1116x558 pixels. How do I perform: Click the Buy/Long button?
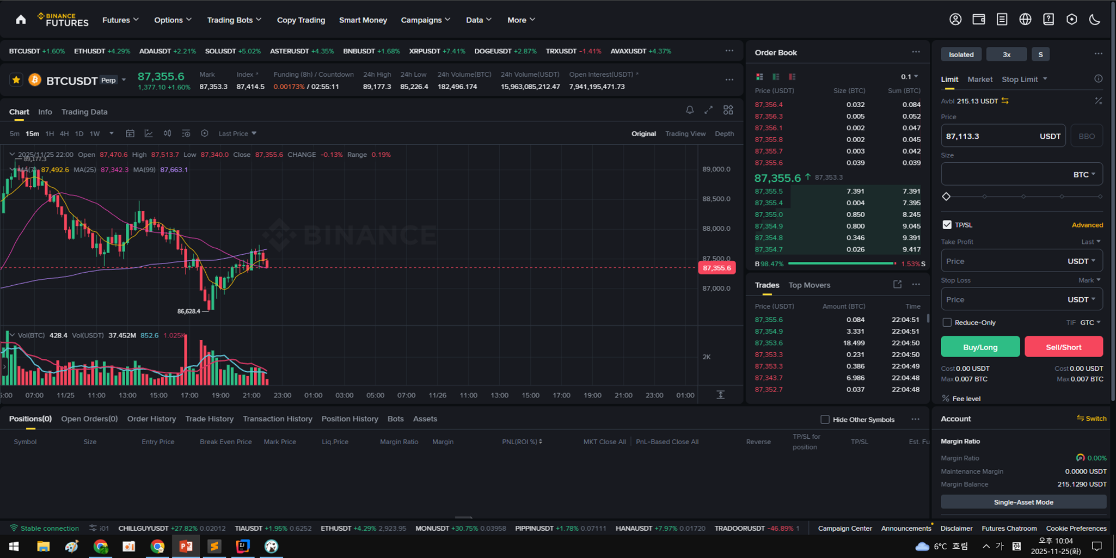pos(980,347)
